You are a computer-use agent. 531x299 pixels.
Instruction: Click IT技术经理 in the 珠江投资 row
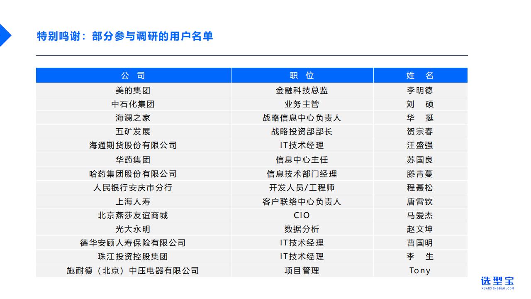click(302, 256)
